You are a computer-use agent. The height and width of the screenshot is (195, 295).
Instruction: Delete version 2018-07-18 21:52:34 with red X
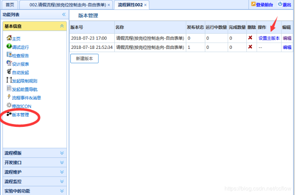[250, 47]
